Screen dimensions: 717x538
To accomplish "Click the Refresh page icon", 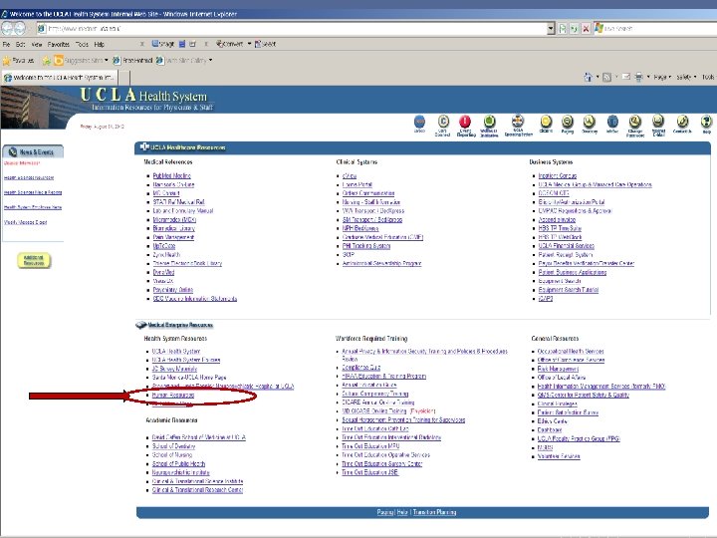I will click(574, 29).
